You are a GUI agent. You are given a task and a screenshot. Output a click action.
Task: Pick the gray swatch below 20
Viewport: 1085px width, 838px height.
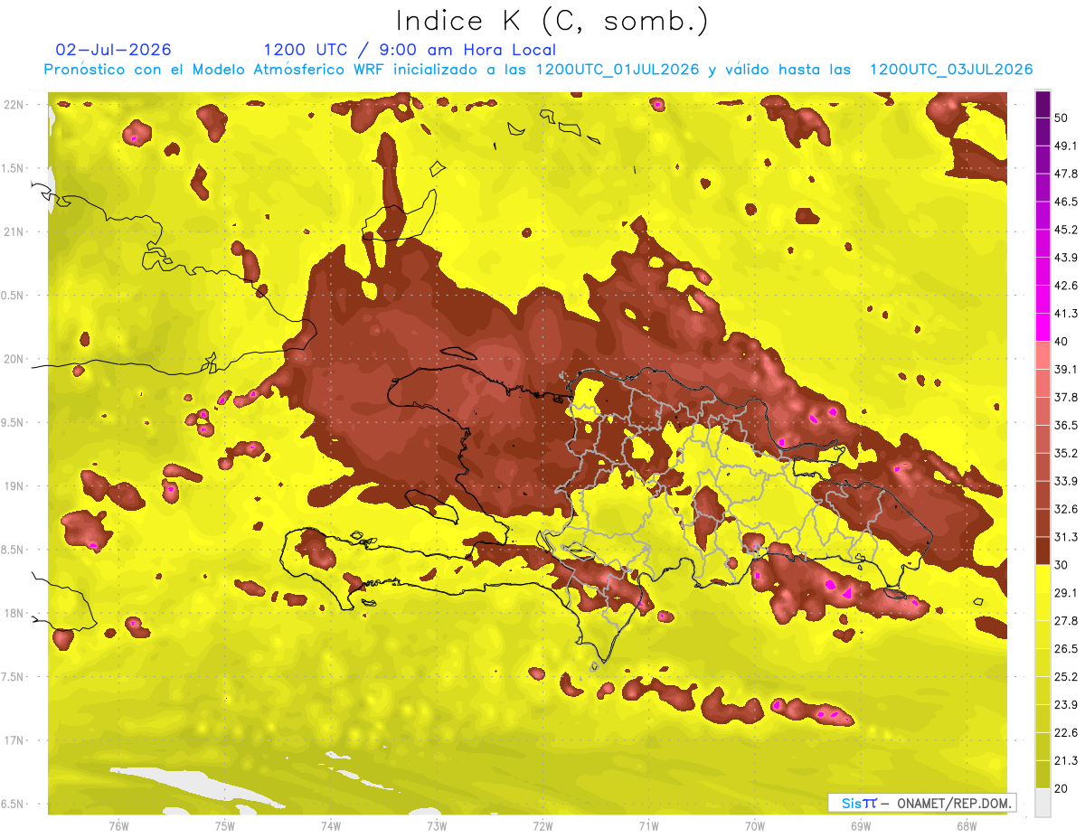1043,802
